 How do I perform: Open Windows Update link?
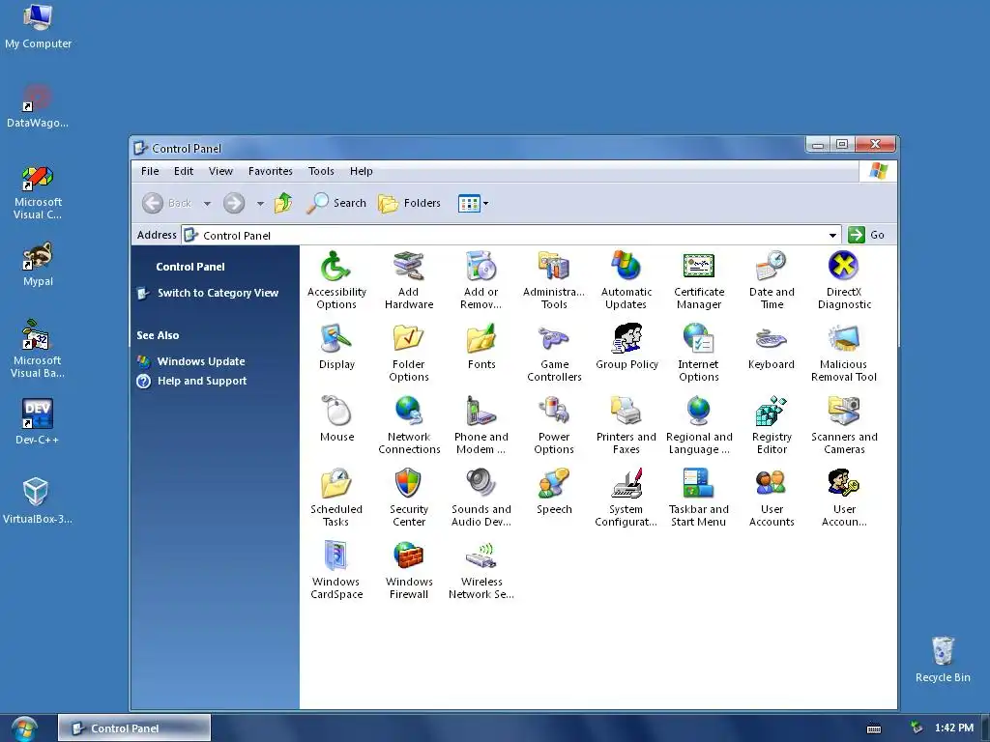pyautogui.click(x=201, y=361)
